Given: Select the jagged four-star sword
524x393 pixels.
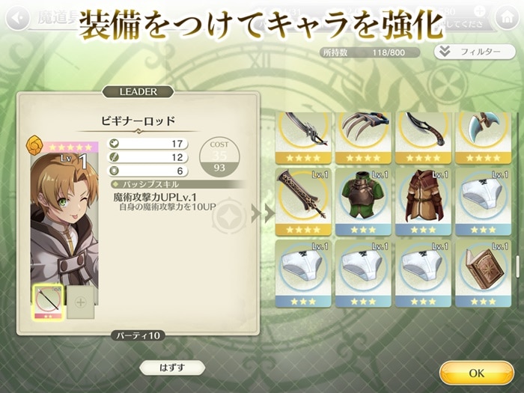Looking at the screenshot, I should click(x=303, y=138).
